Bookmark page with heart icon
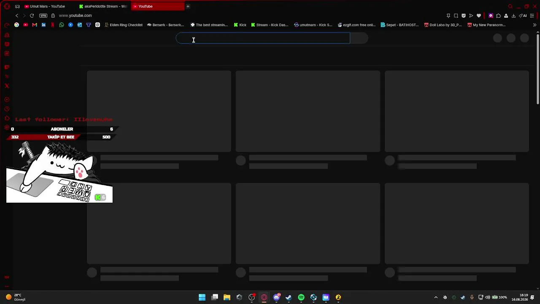The width and height of the screenshot is (540, 304). pos(479,16)
